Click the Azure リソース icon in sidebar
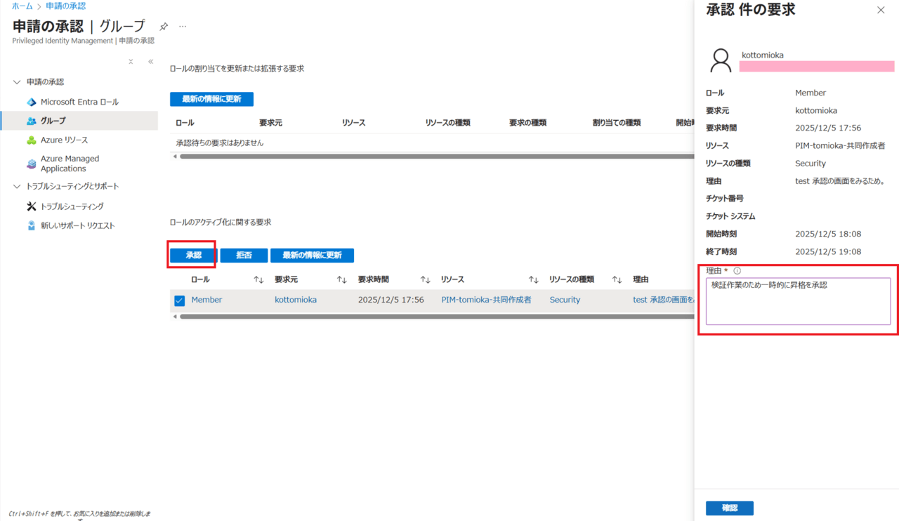The height and width of the screenshot is (521, 899). pos(31,140)
